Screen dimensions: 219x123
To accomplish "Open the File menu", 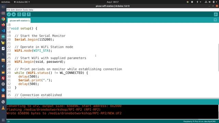I will point(9,10).
